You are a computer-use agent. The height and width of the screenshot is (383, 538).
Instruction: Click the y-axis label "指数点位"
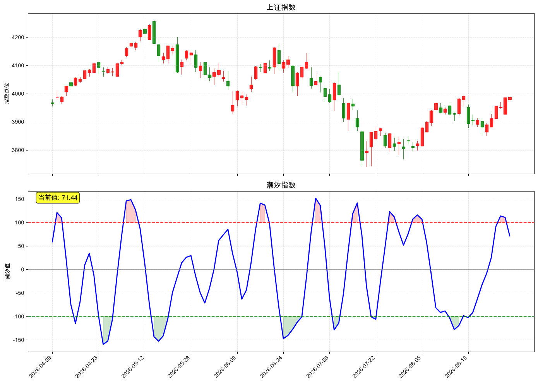7,93
